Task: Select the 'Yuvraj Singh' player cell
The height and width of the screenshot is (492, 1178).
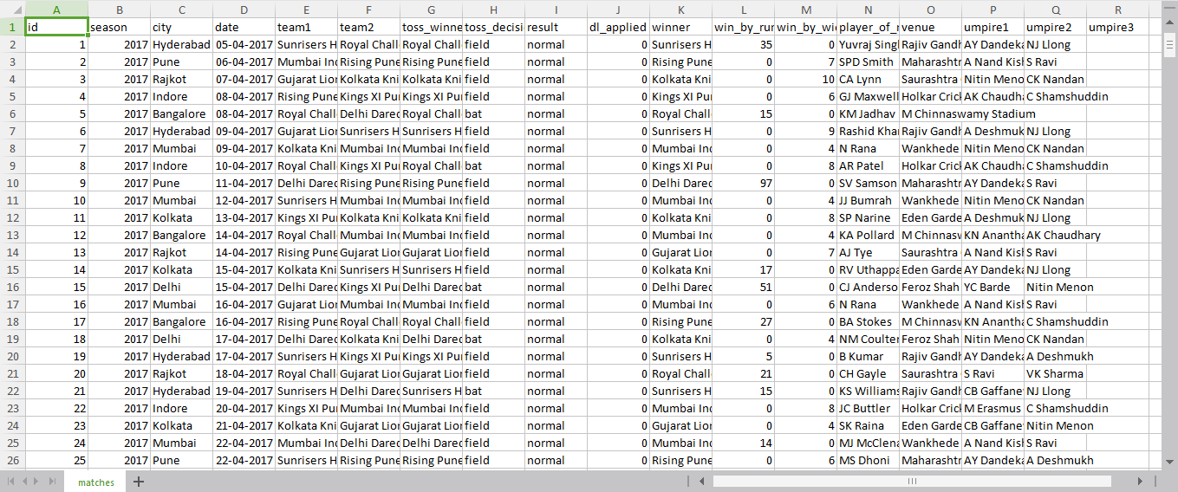Action: 868,44
